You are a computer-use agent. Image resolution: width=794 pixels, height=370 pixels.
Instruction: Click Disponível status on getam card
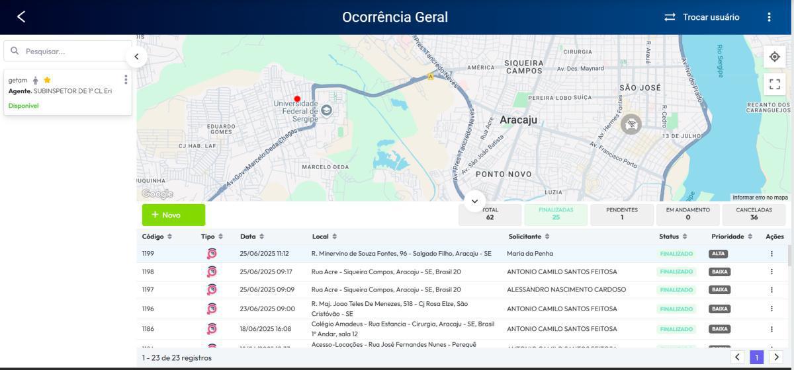tap(23, 106)
